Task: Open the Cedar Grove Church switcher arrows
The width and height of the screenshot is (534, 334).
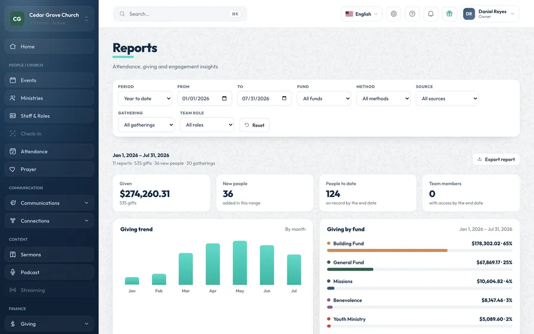Action: 86,19
